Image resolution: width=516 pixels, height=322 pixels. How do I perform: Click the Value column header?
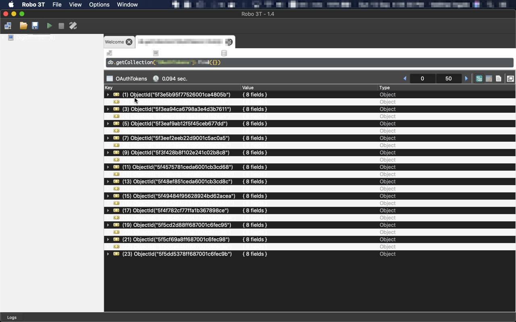(x=309, y=87)
